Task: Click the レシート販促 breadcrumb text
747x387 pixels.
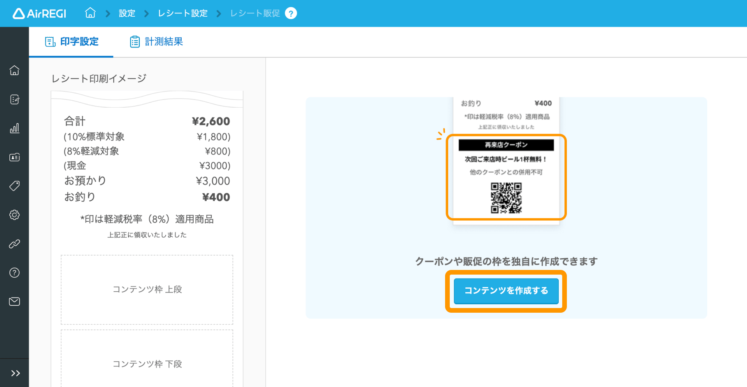Action: 255,14
